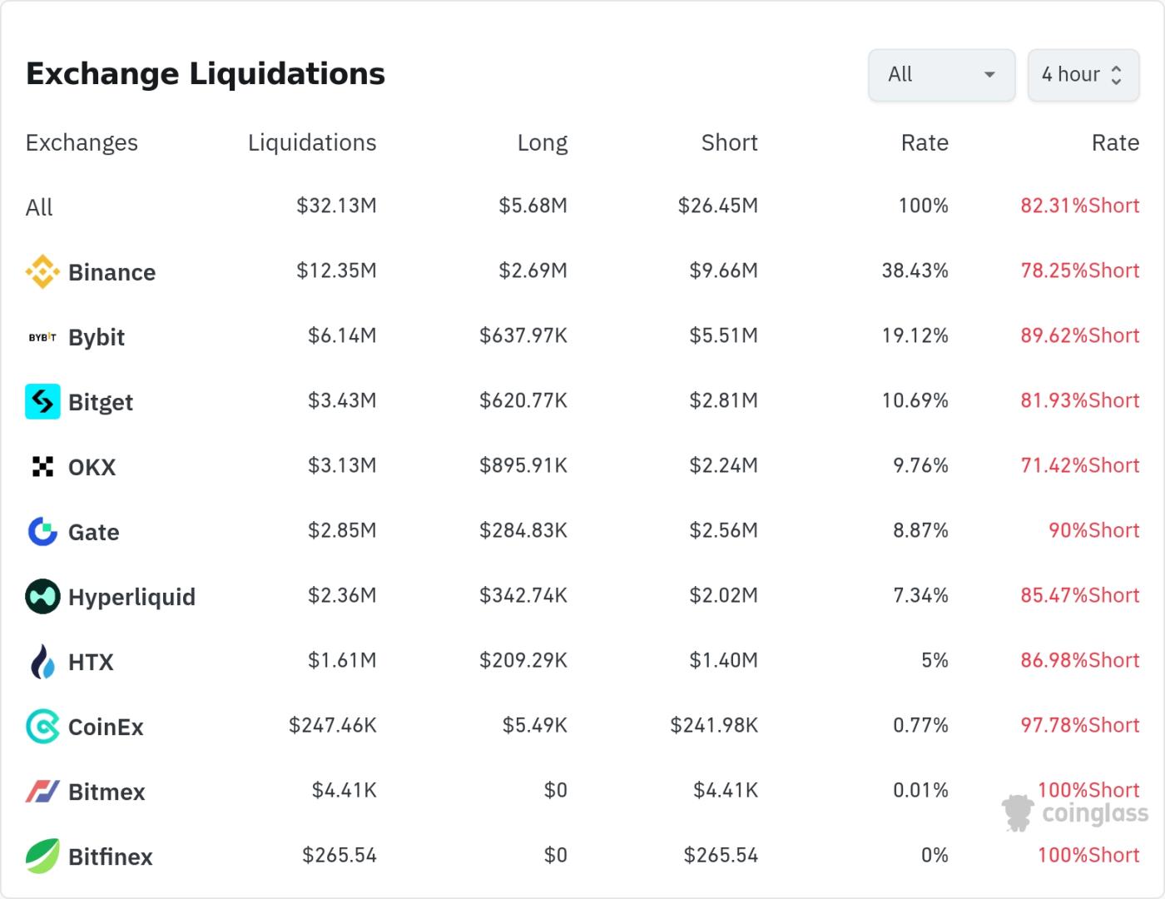Open the Hyperliquid exchange name link

[x=131, y=597]
